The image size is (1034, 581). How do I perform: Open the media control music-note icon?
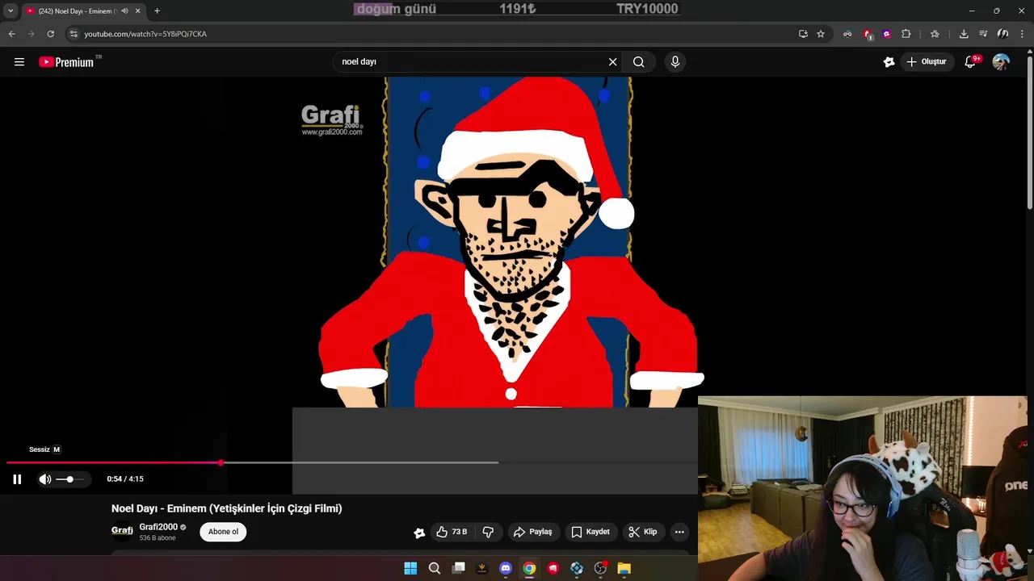[x=983, y=34]
